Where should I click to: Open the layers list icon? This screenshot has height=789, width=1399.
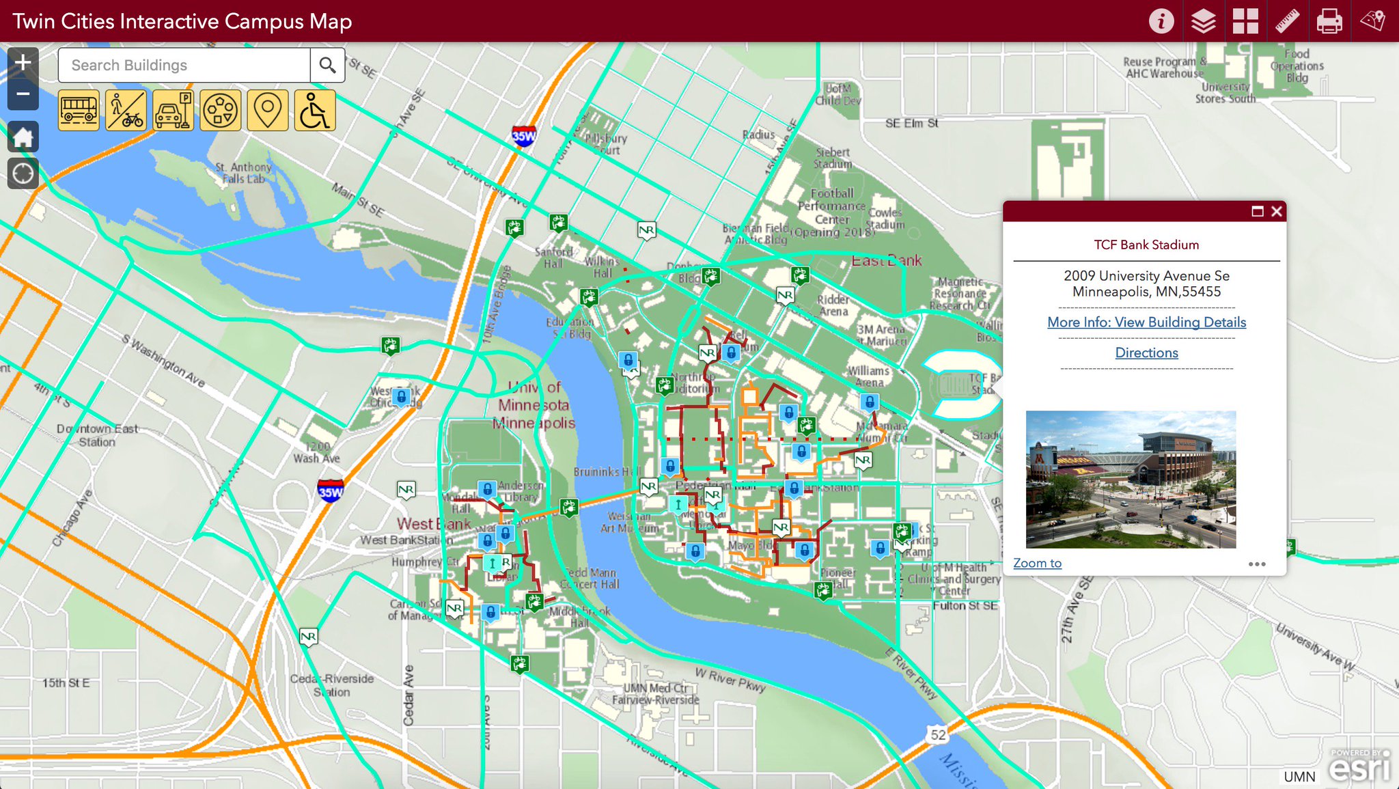tap(1203, 21)
